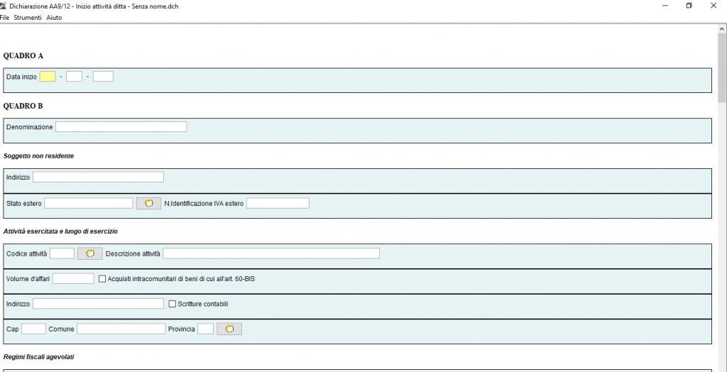Click the yellow Data inizio day field

pyautogui.click(x=48, y=77)
